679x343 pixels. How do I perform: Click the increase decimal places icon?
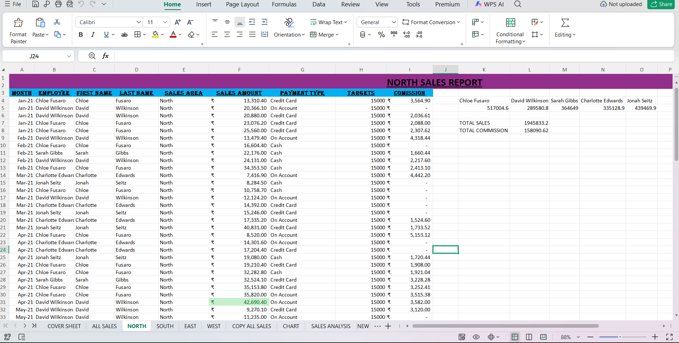(406, 34)
